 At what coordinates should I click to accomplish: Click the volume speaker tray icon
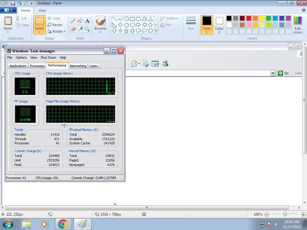pyautogui.click(x=277, y=224)
